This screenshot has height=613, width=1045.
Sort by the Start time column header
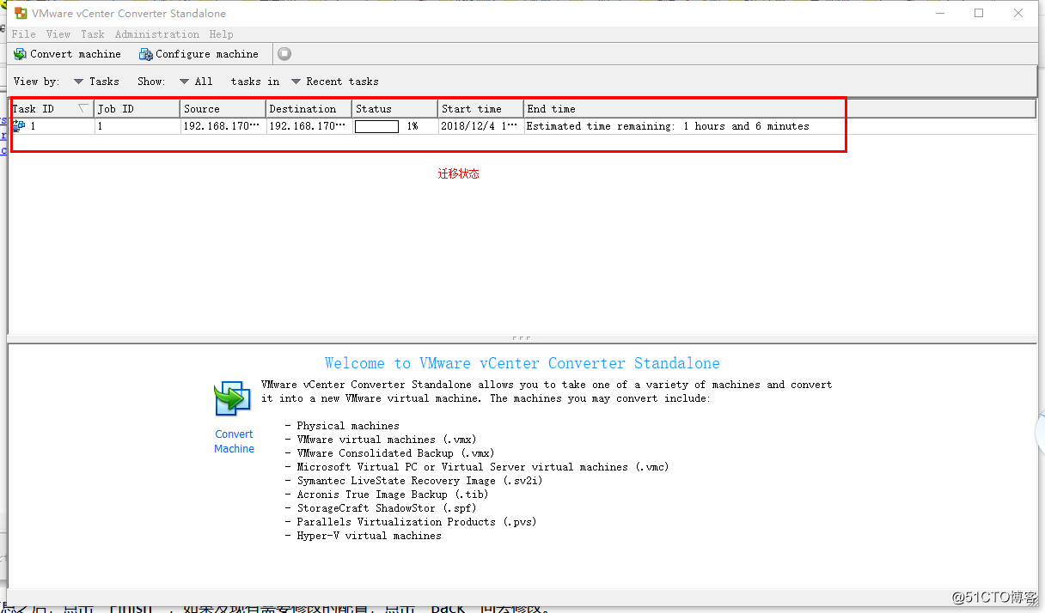[481, 109]
